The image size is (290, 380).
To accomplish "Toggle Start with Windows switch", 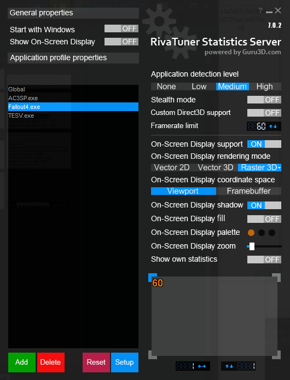I will point(121,28).
